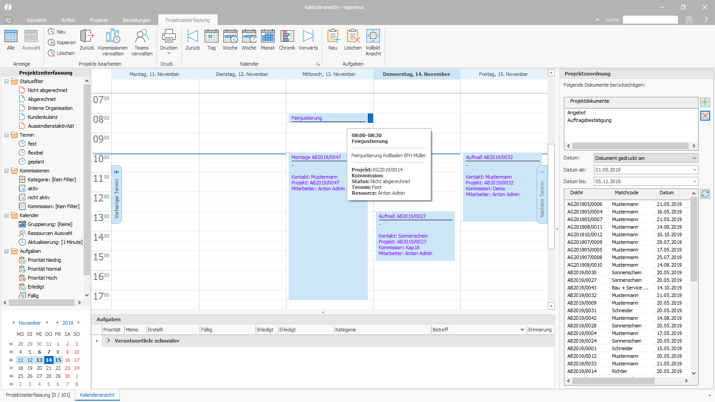Select day 22 in the mini calendar
The image size is (715, 402).
[58, 368]
